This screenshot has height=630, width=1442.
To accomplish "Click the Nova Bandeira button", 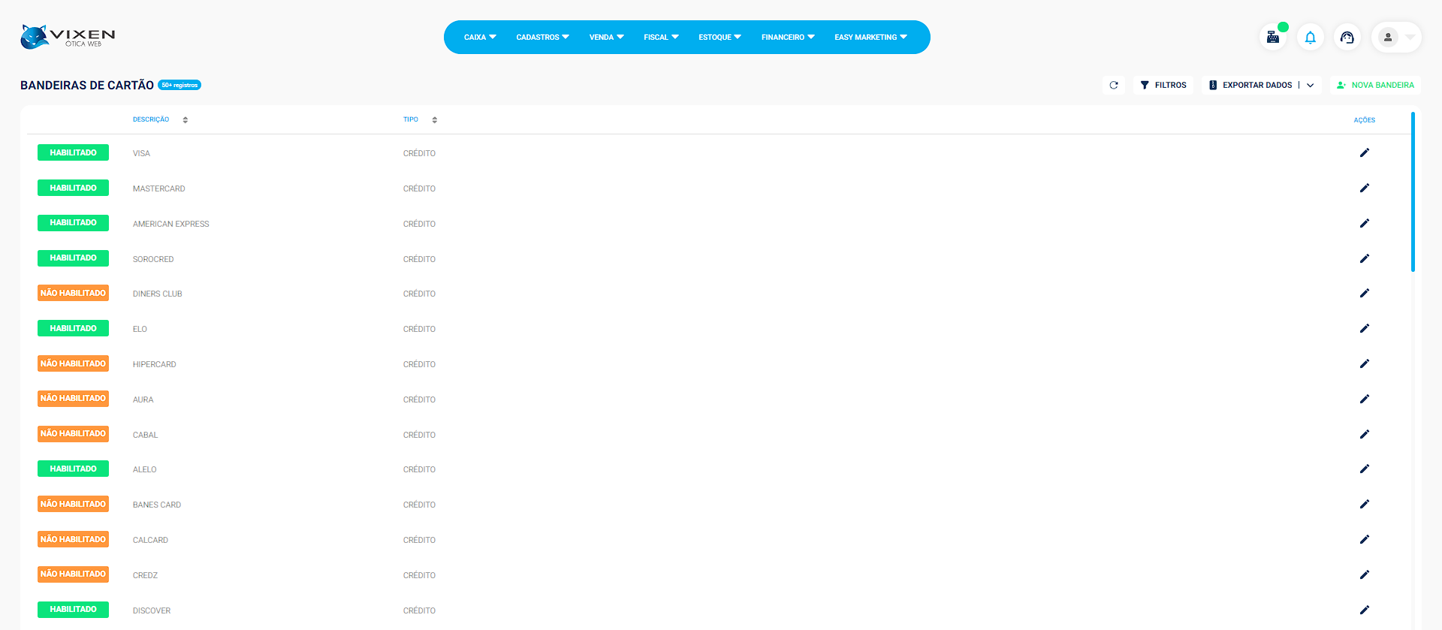I will 1375,86.
